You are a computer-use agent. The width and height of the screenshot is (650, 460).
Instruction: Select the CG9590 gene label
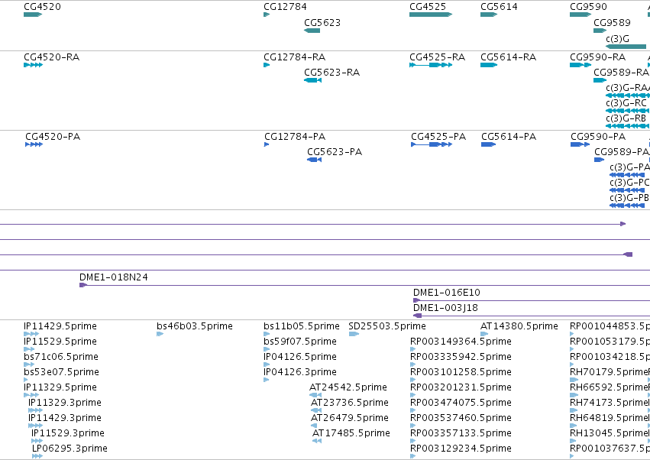coord(588,7)
